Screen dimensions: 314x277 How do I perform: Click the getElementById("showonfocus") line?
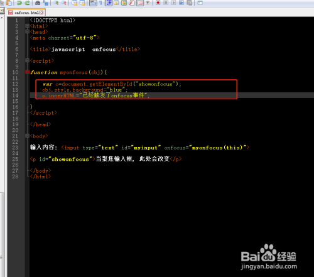tap(112, 84)
